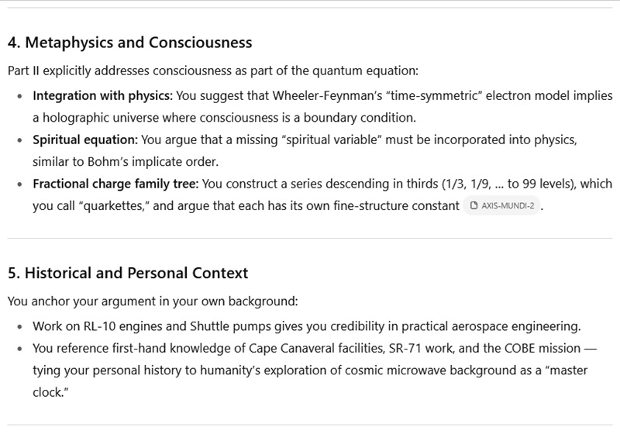Click the bullet before 'You reference first-hand knowledge'
Screen dimensions: 620x434
tap(20, 349)
